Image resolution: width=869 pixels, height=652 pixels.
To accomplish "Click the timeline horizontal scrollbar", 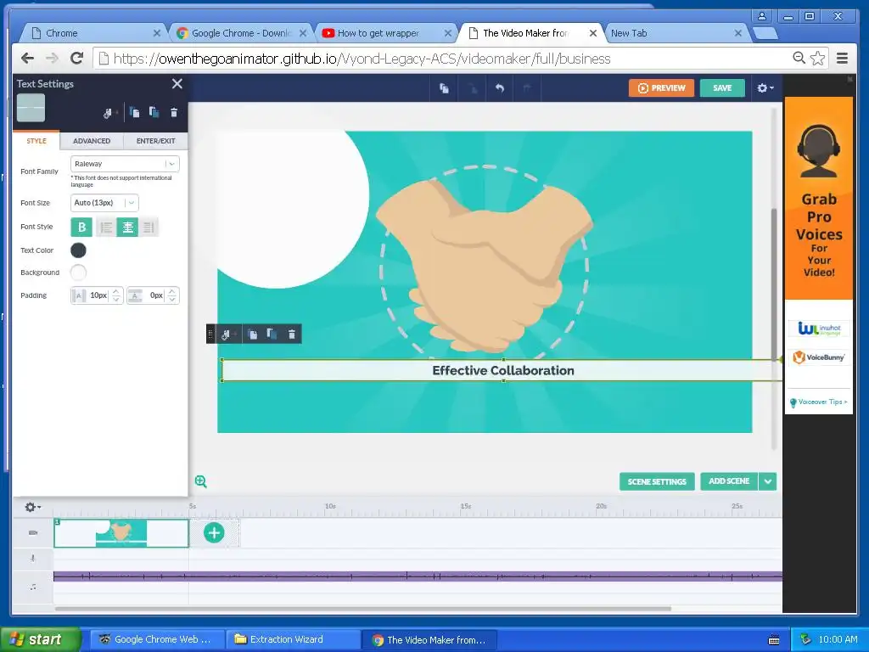I will (x=363, y=609).
